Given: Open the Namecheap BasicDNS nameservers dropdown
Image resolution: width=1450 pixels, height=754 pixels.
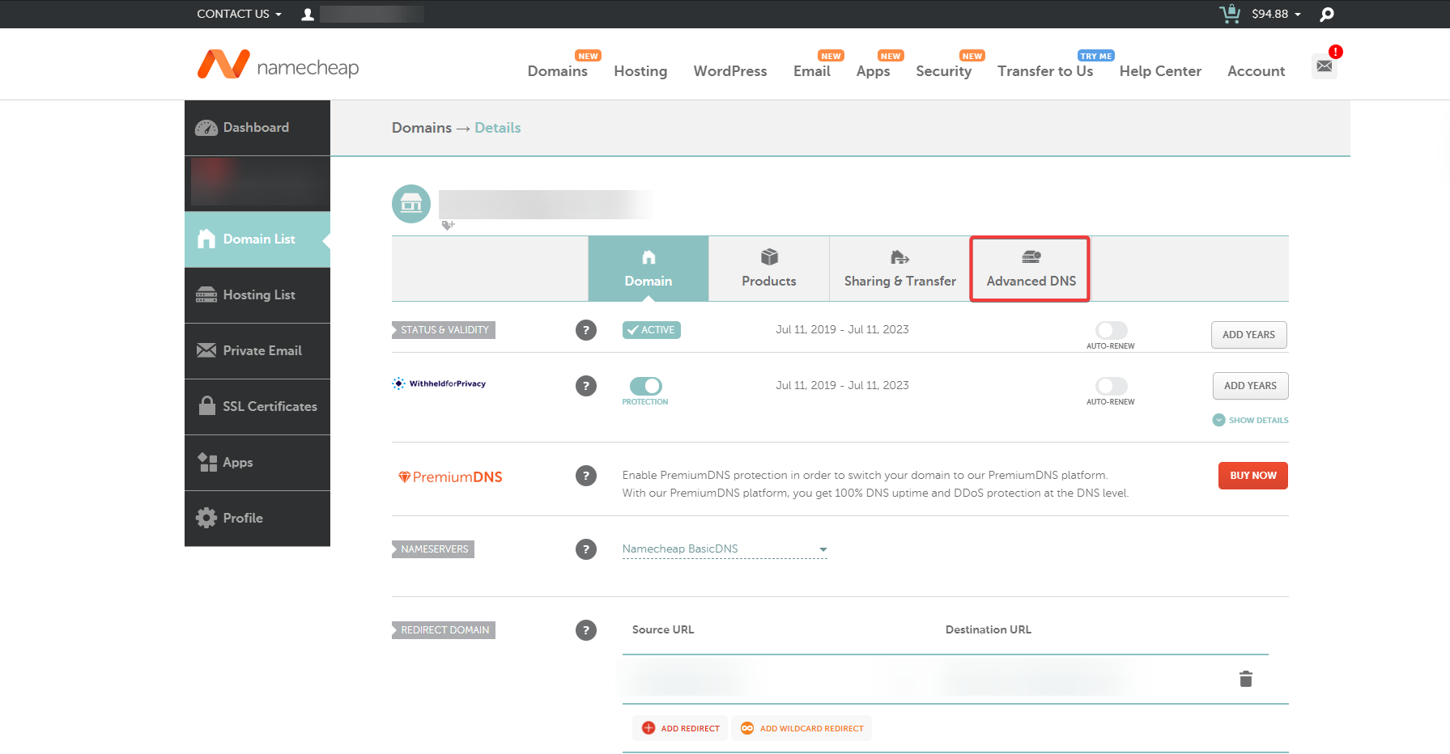Looking at the screenshot, I should [x=725, y=549].
